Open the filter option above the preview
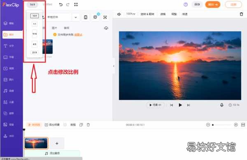This screenshot has width=247, height=160. (163, 14)
